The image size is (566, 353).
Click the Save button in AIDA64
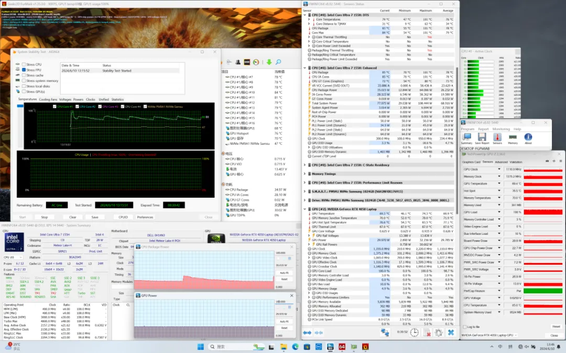(x=95, y=217)
